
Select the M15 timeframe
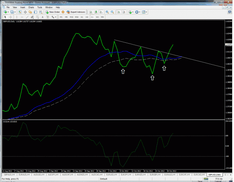pyautogui.click(x=72, y=17)
